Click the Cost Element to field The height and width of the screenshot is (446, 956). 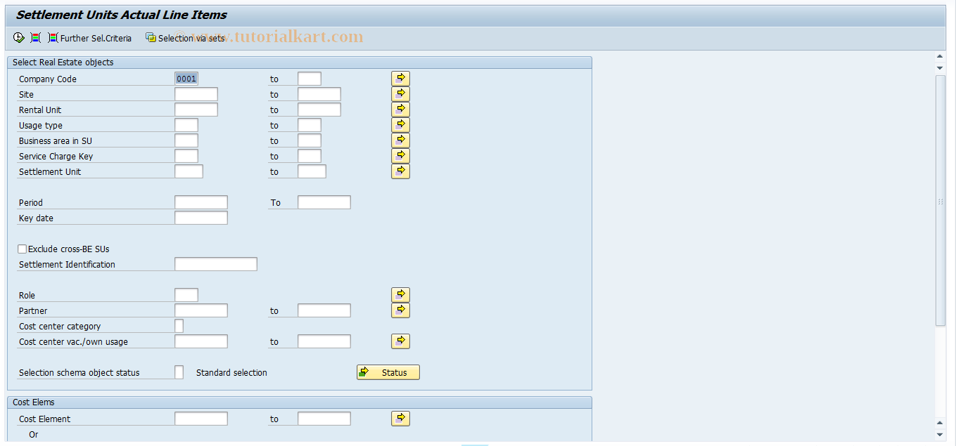click(324, 419)
